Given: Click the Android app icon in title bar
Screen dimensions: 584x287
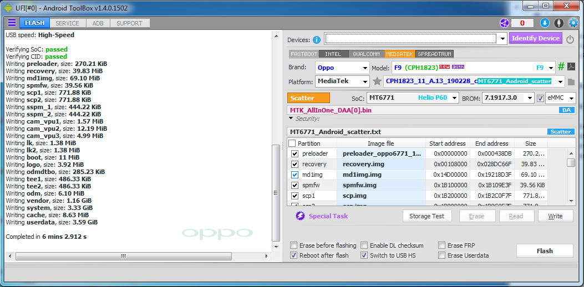Looking at the screenshot, I should [x=8, y=7].
